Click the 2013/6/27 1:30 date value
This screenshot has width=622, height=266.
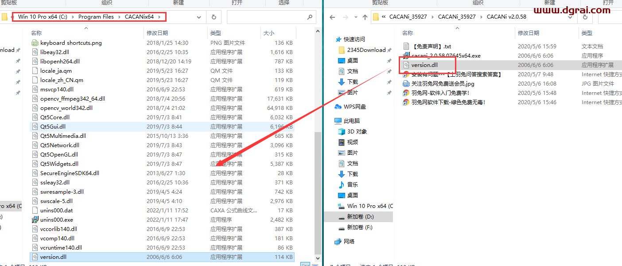pyautogui.click(x=166, y=173)
